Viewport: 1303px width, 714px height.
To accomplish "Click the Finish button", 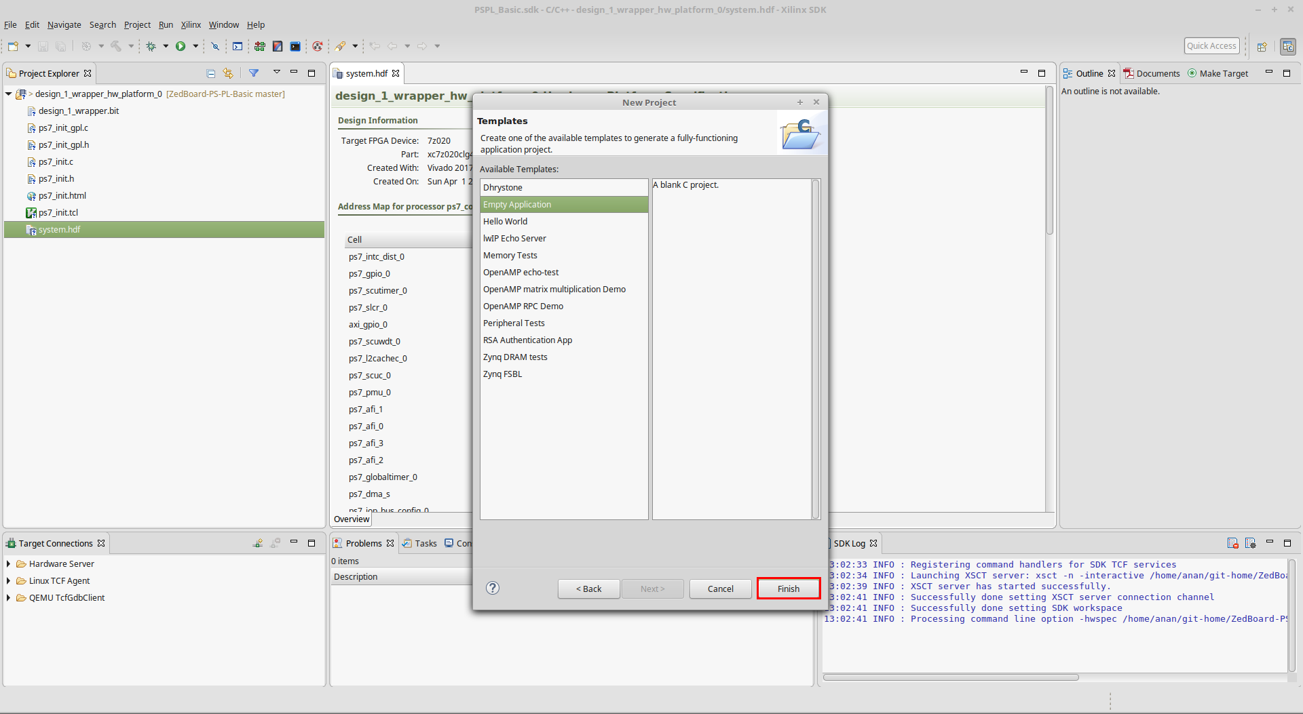I will pos(789,589).
